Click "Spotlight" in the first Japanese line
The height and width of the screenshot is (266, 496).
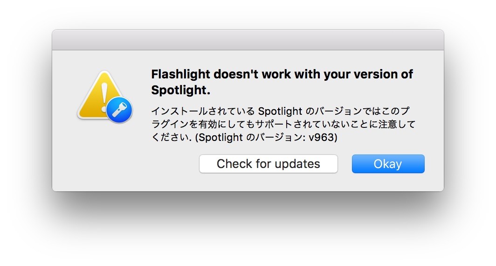click(x=279, y=112)
